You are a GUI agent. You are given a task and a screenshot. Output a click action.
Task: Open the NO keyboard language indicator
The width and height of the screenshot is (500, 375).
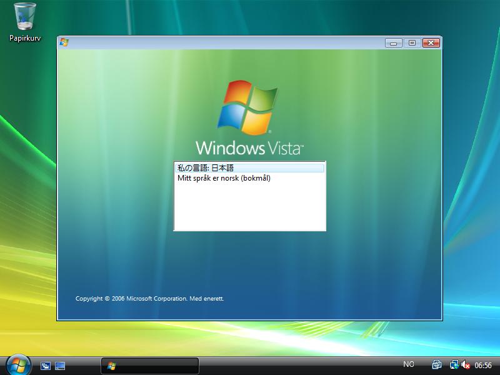pos(409,364)
